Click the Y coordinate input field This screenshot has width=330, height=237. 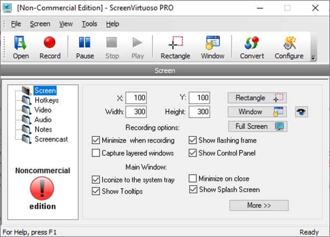click(x=199, y=98)
